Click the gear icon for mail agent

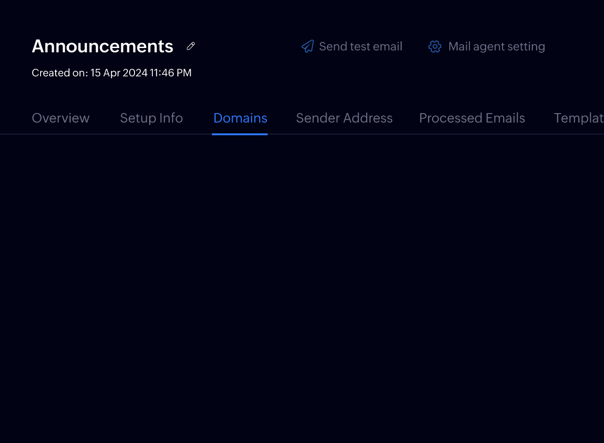point(435,46)
